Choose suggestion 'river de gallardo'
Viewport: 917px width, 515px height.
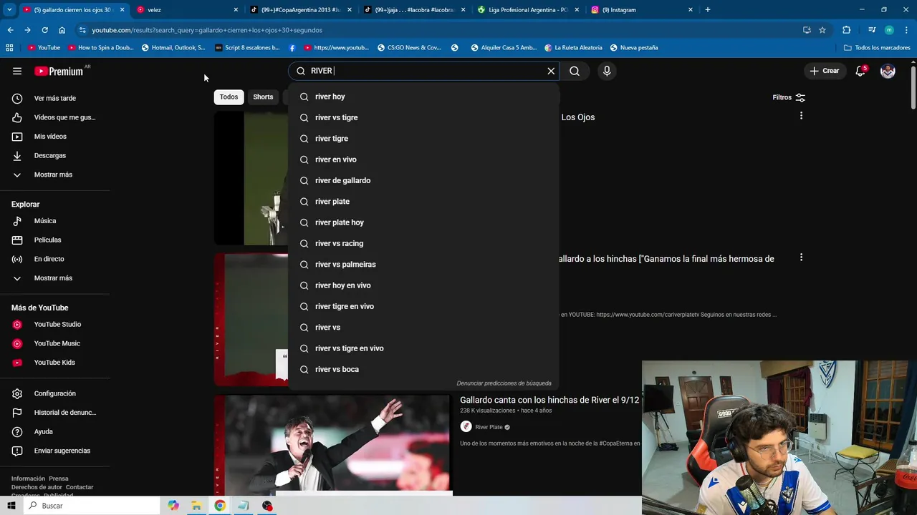[423, 180]
